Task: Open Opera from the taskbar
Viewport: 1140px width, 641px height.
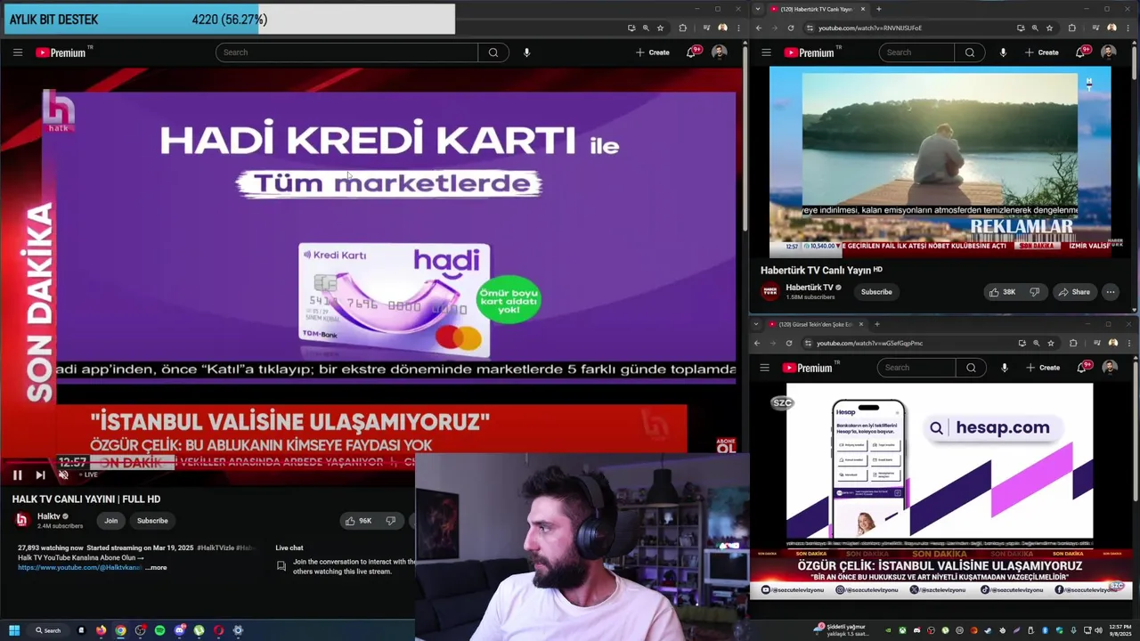Action: pos(218,630)
